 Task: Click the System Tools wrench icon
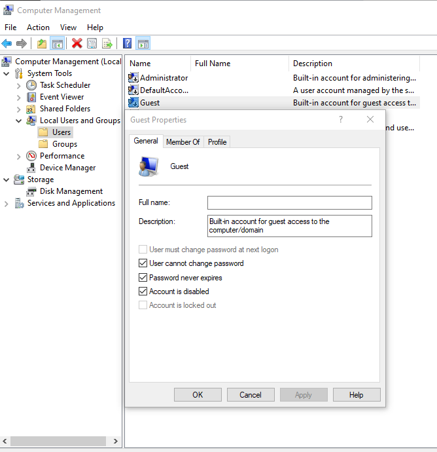[19, 73]
